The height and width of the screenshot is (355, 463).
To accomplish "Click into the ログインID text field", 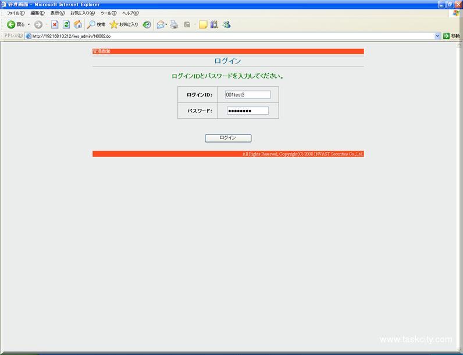I will [x=248, y=95].
